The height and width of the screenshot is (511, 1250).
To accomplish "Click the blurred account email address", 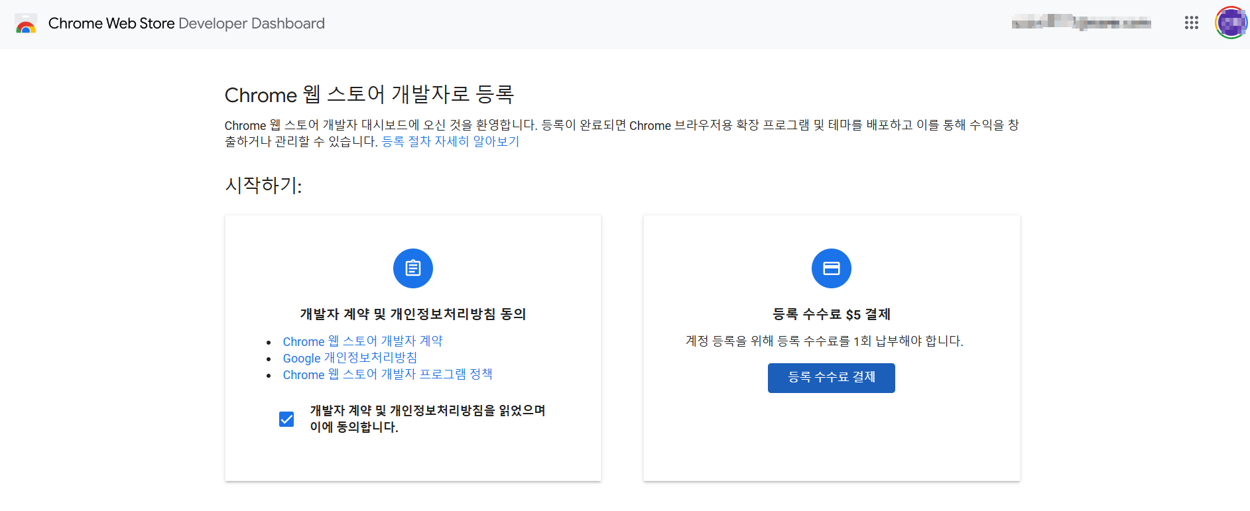I will 1082,23.
